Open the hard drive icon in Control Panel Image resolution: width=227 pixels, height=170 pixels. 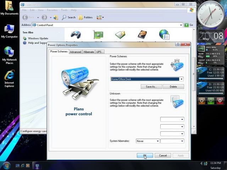[142, 35]
